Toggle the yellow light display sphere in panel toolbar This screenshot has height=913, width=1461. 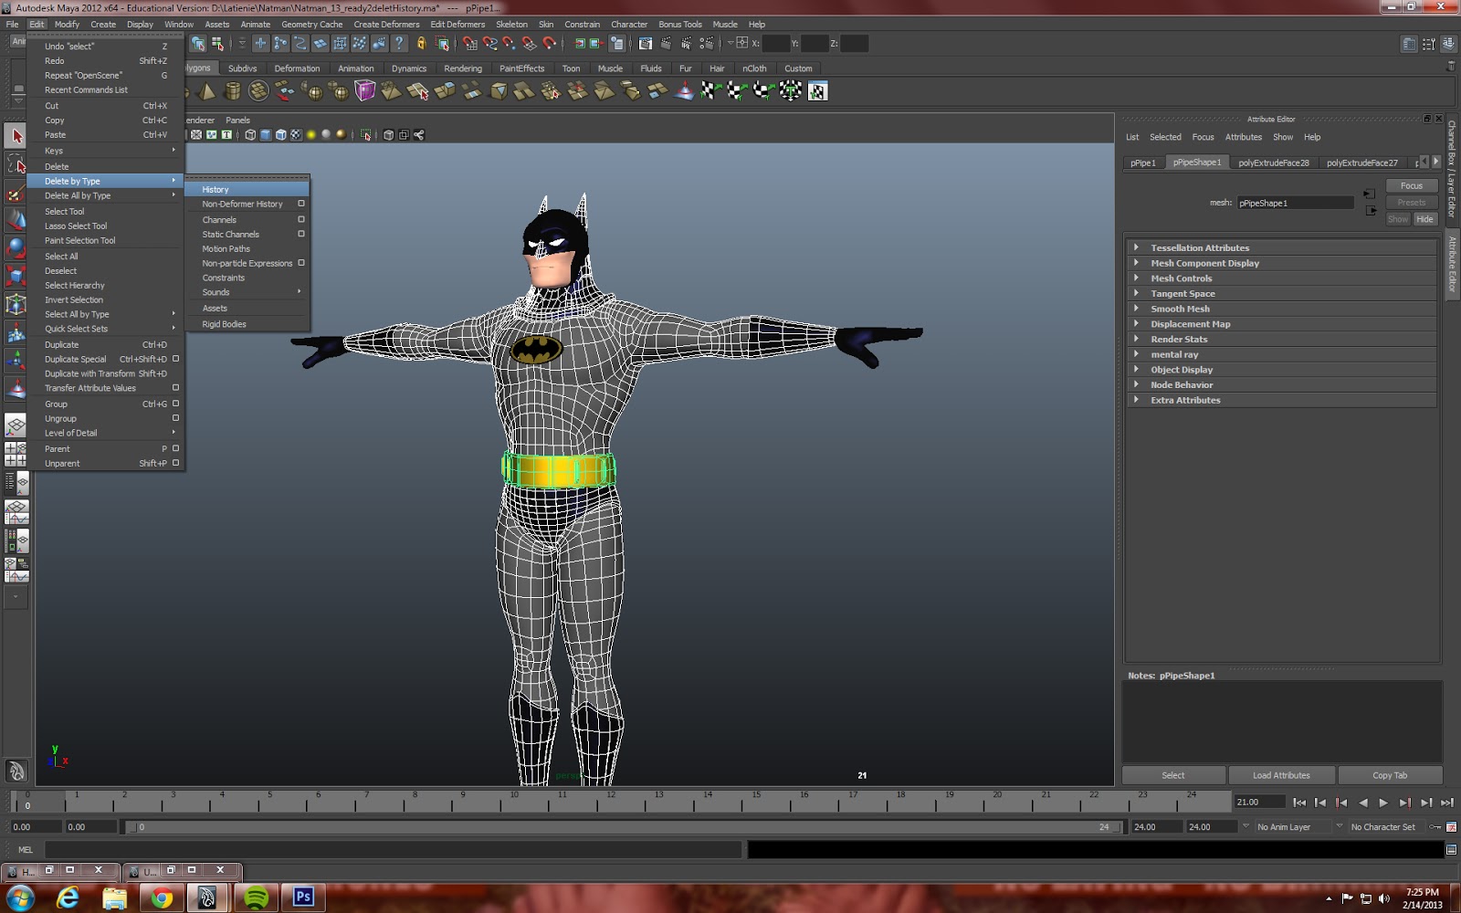pos(311,134)
